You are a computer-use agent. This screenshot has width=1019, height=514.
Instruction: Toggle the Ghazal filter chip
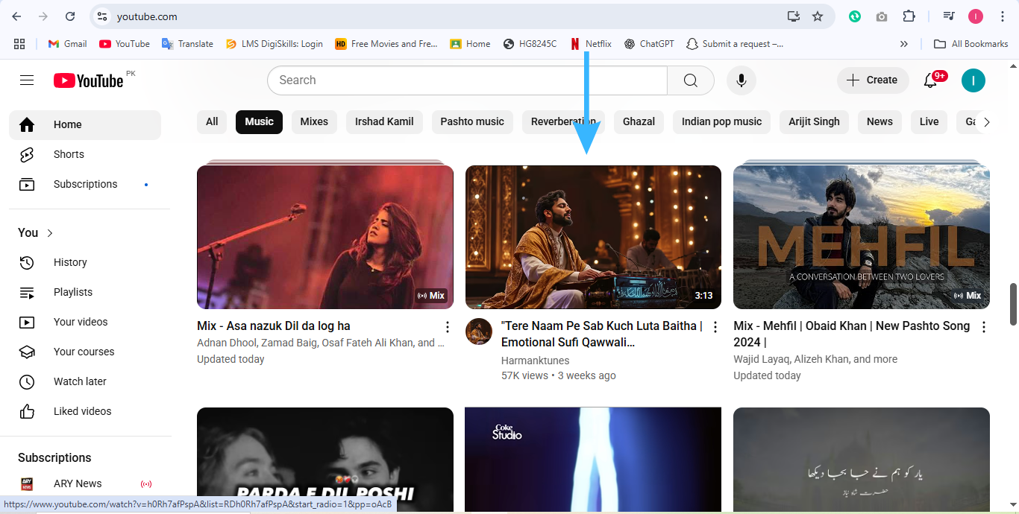pos(639,121)
